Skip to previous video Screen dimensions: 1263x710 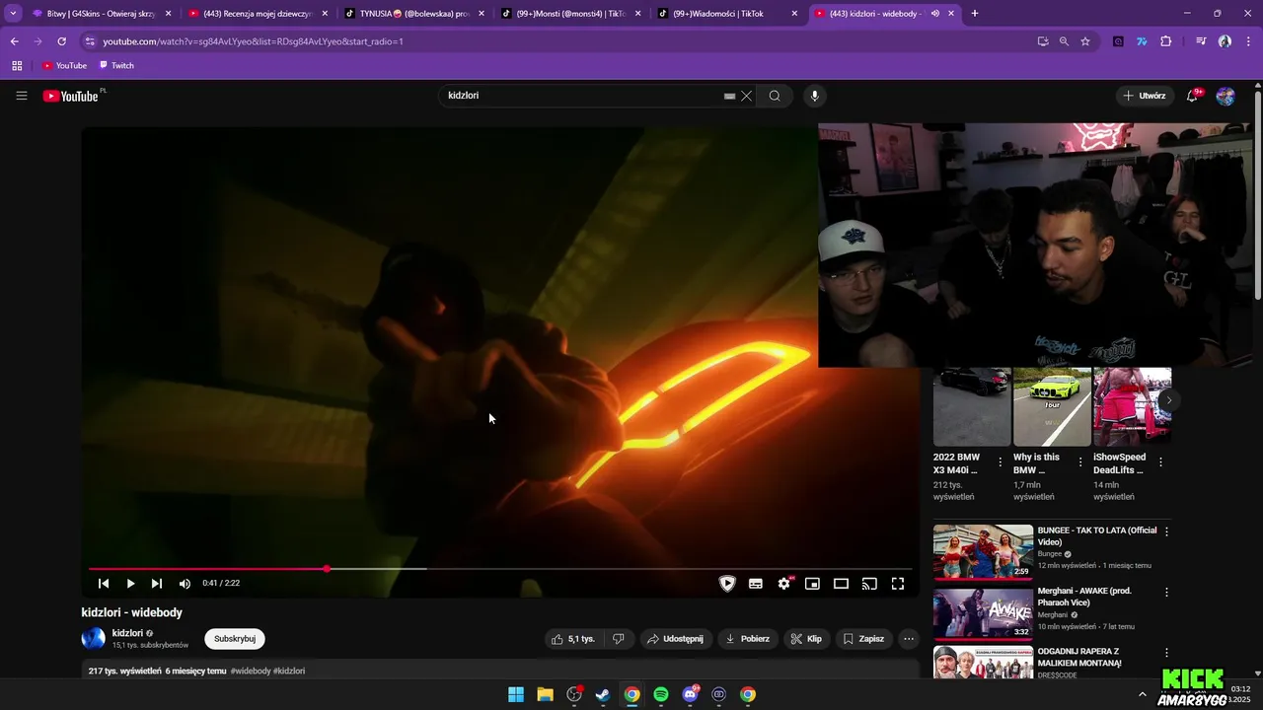click(x=104, y=584)
